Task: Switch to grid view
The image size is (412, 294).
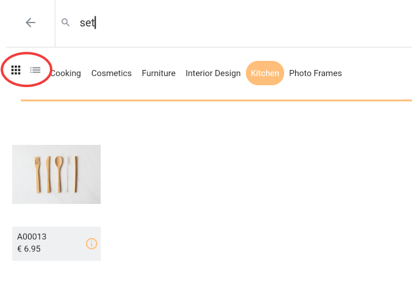Action: (16, 70)
